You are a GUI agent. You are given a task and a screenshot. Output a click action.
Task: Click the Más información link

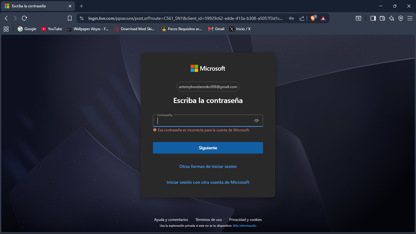[244, 226]
